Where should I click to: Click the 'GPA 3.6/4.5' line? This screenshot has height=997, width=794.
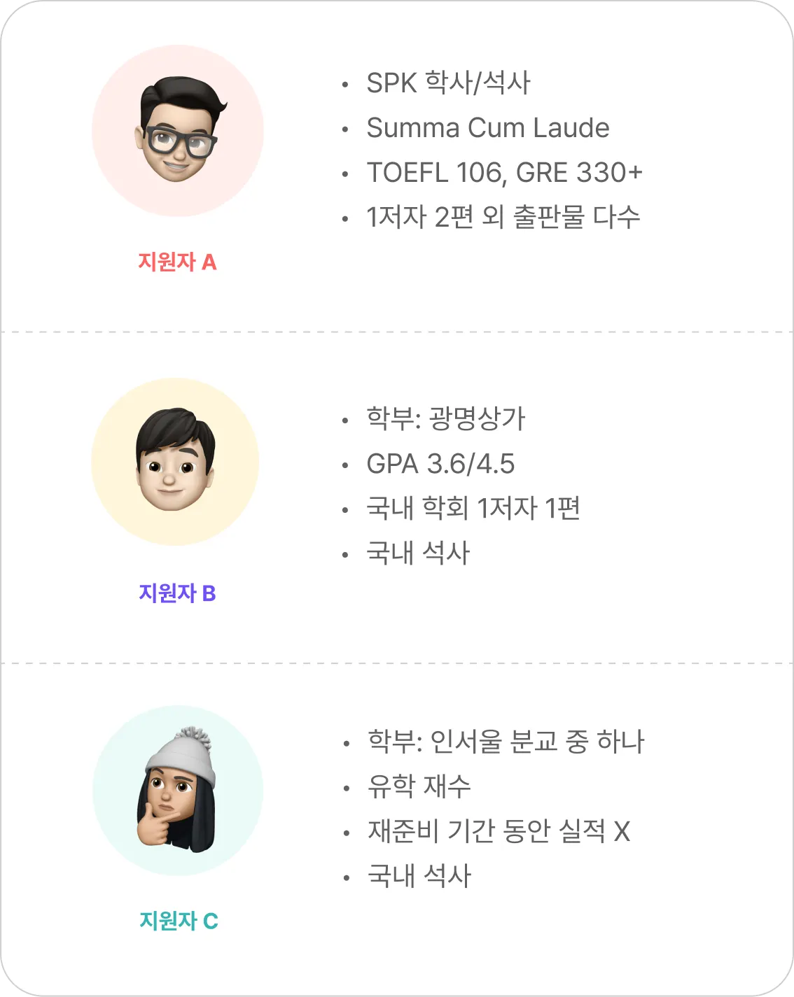click(x=440, y=464)
